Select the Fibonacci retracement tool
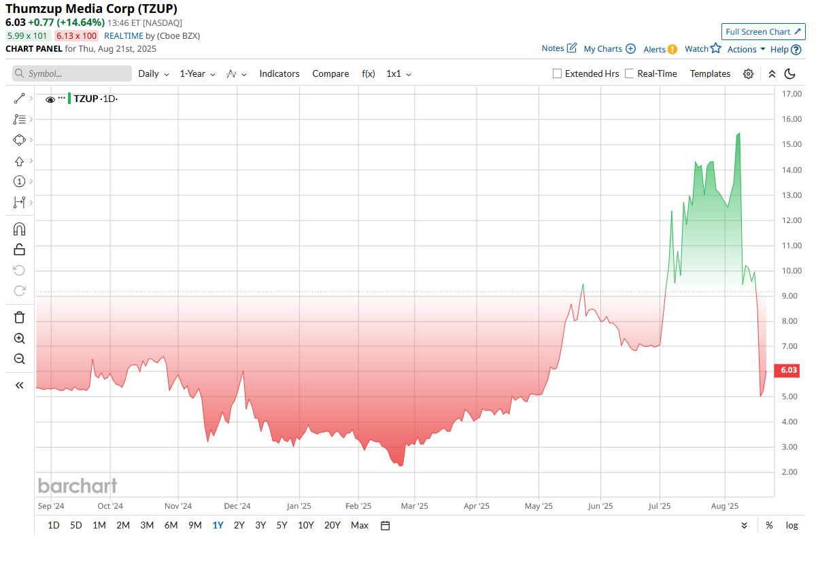The height and width of the screenshot is (572, 818). 19,119
